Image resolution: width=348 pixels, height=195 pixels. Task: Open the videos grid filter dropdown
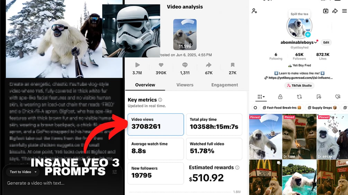261,97
